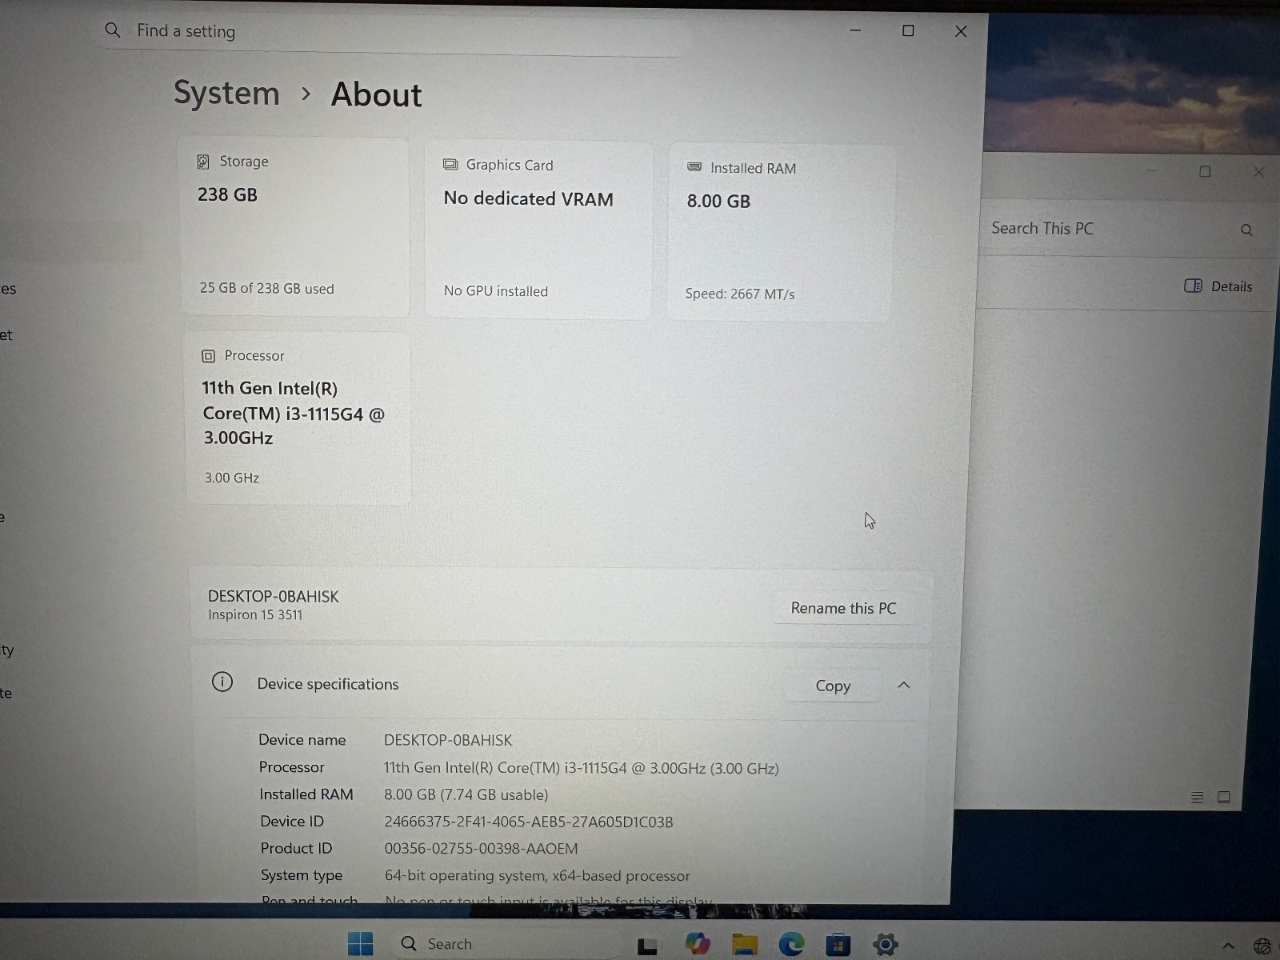The width and height of the screenshot is (1280, 960).
Task: Click the Speed: 2667 MT/s text
Action: click(x=740, y=294)
